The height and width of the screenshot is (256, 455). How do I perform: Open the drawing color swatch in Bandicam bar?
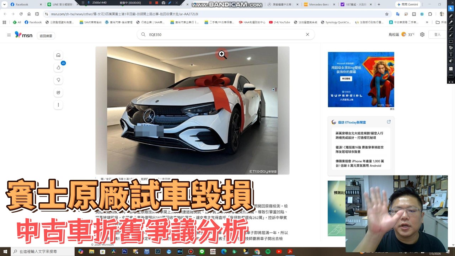point(451,69)
